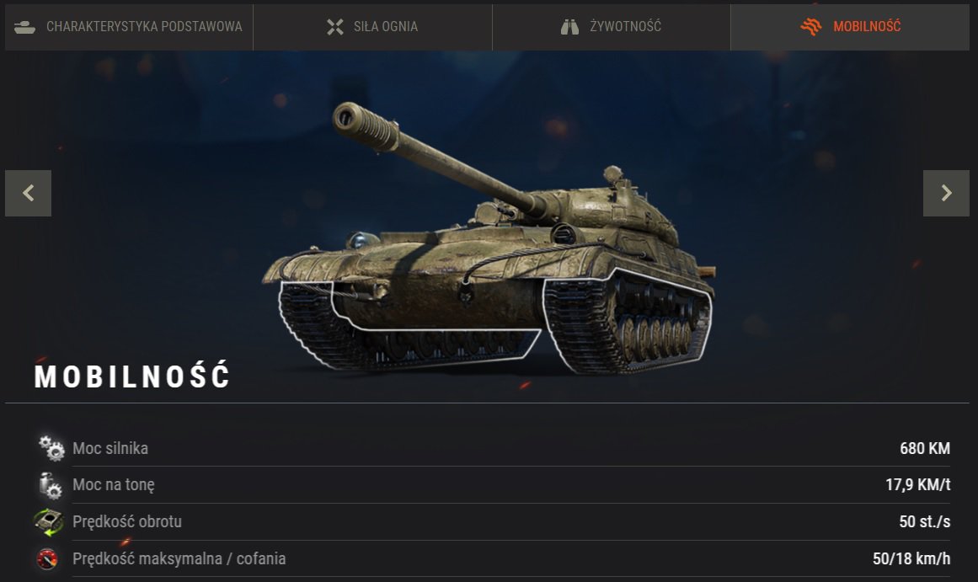Click the 680 KM engine power value
Image resolution: width=978 pixels, height=582 pixels.
(925, 449)
